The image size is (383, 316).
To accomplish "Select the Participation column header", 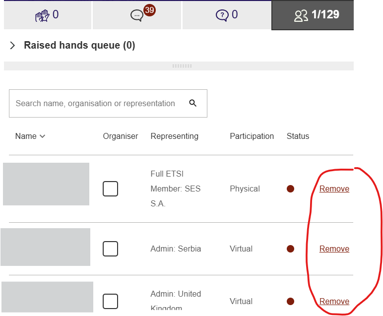I will coord(252,136).
